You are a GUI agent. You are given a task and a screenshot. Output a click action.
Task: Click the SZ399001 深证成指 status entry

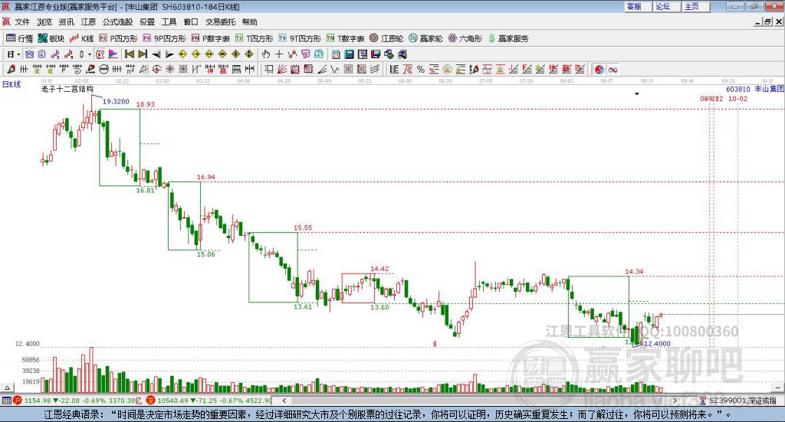pos(742,401)
